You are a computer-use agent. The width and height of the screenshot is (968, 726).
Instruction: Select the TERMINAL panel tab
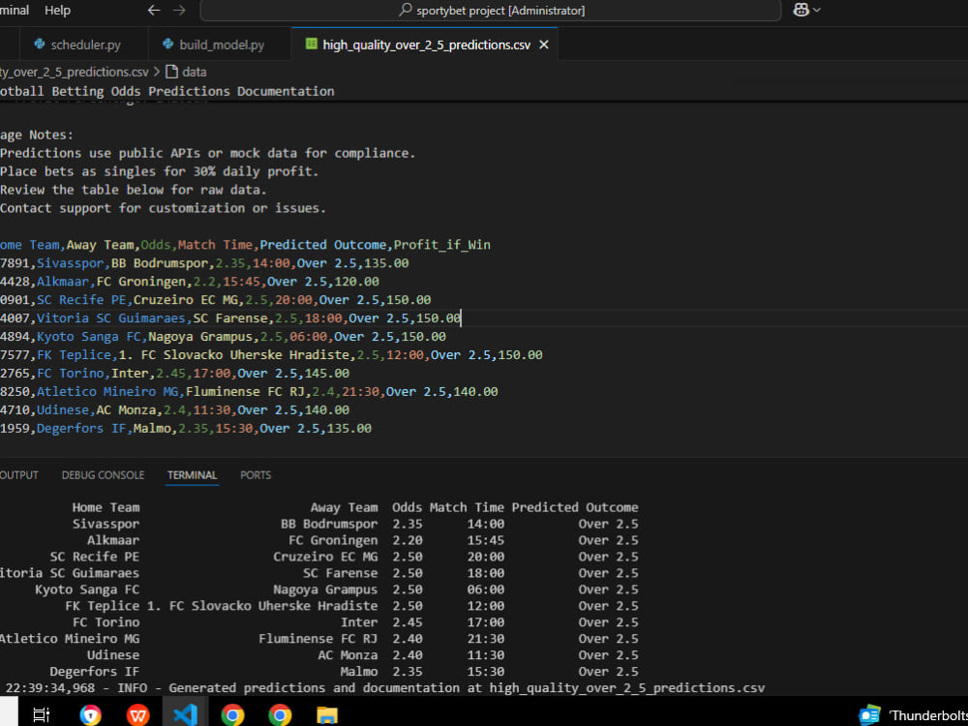[192, 474]
